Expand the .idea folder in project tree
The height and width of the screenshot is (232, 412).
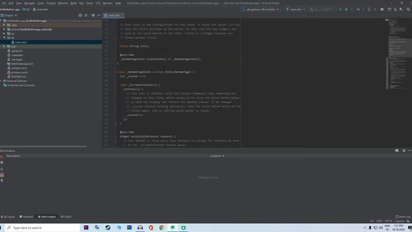pos(4,25)
